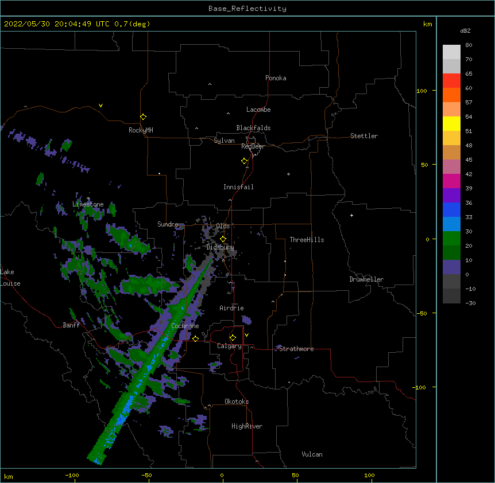Click the asterisk marker above Limestone label
The height and width of the screenshot is (483, 495).
88,198
